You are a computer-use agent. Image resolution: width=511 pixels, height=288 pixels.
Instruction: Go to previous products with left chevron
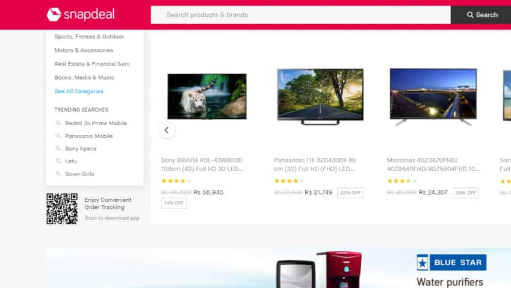click(x=167, y=130)
